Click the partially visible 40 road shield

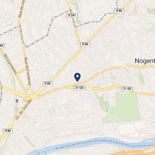2,46
